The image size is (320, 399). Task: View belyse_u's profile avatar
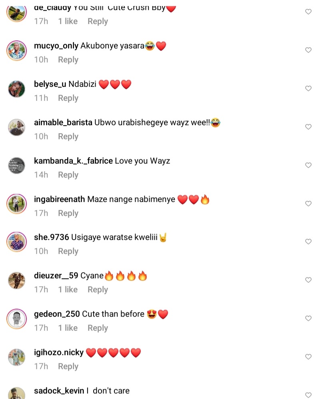16,89
